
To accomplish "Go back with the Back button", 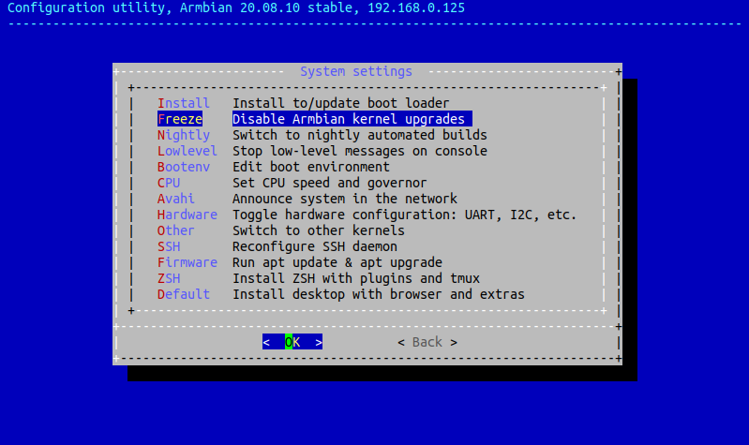I will (427, 342).
